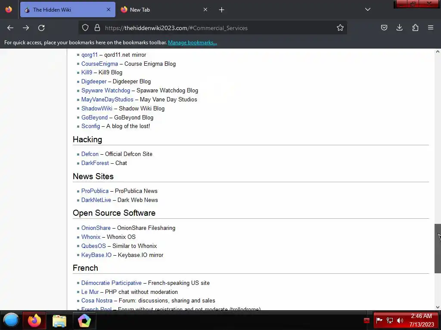The image size is (441, 330).
Task: Click the scrollbar up arrow
Action: click(438, 52)
